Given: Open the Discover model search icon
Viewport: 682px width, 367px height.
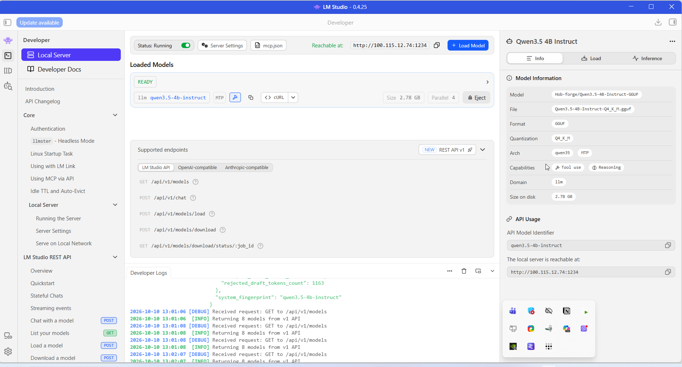Looking at the screenshot, I should pyautogui.click(x=8, y=86).
